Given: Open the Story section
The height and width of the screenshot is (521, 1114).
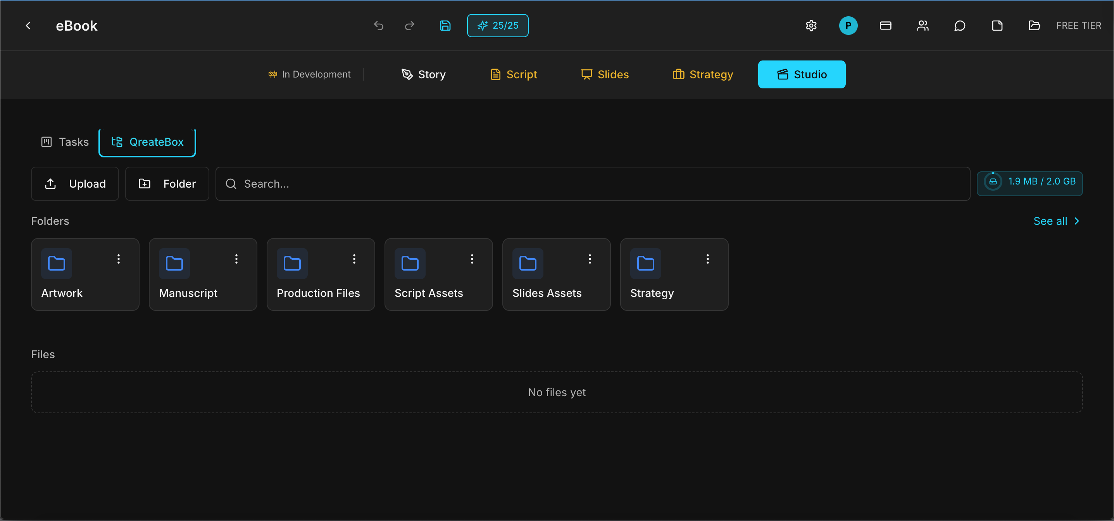Looking at the screenshot, I should (x=423, y=74).
